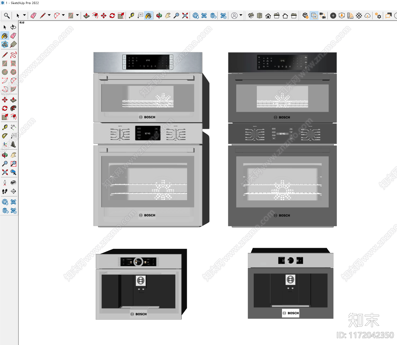
Task: Open the Enscape Asset Library
Action: 342,16
